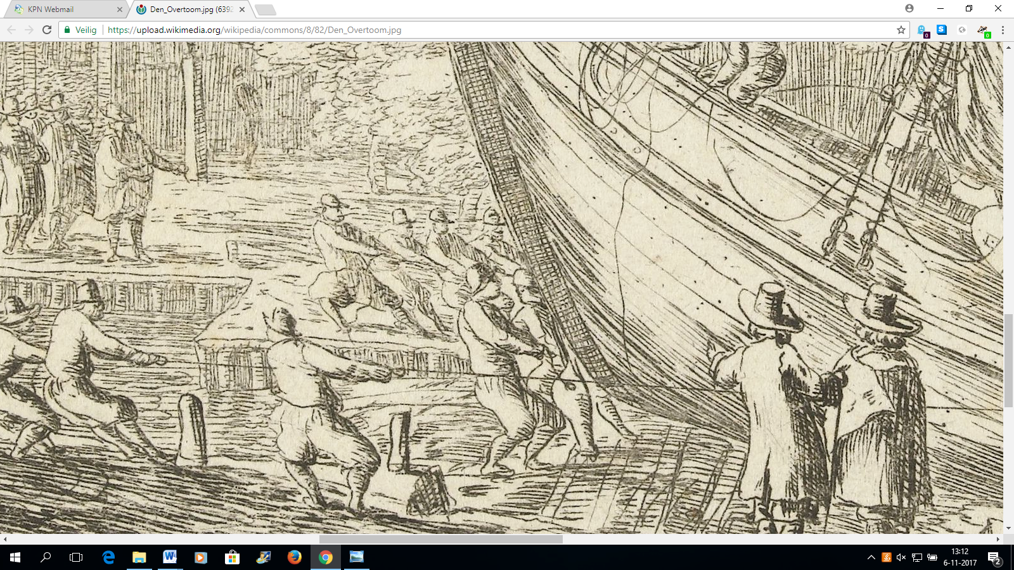
Task: Show hidden system tray icons
Action: [871, 557]
